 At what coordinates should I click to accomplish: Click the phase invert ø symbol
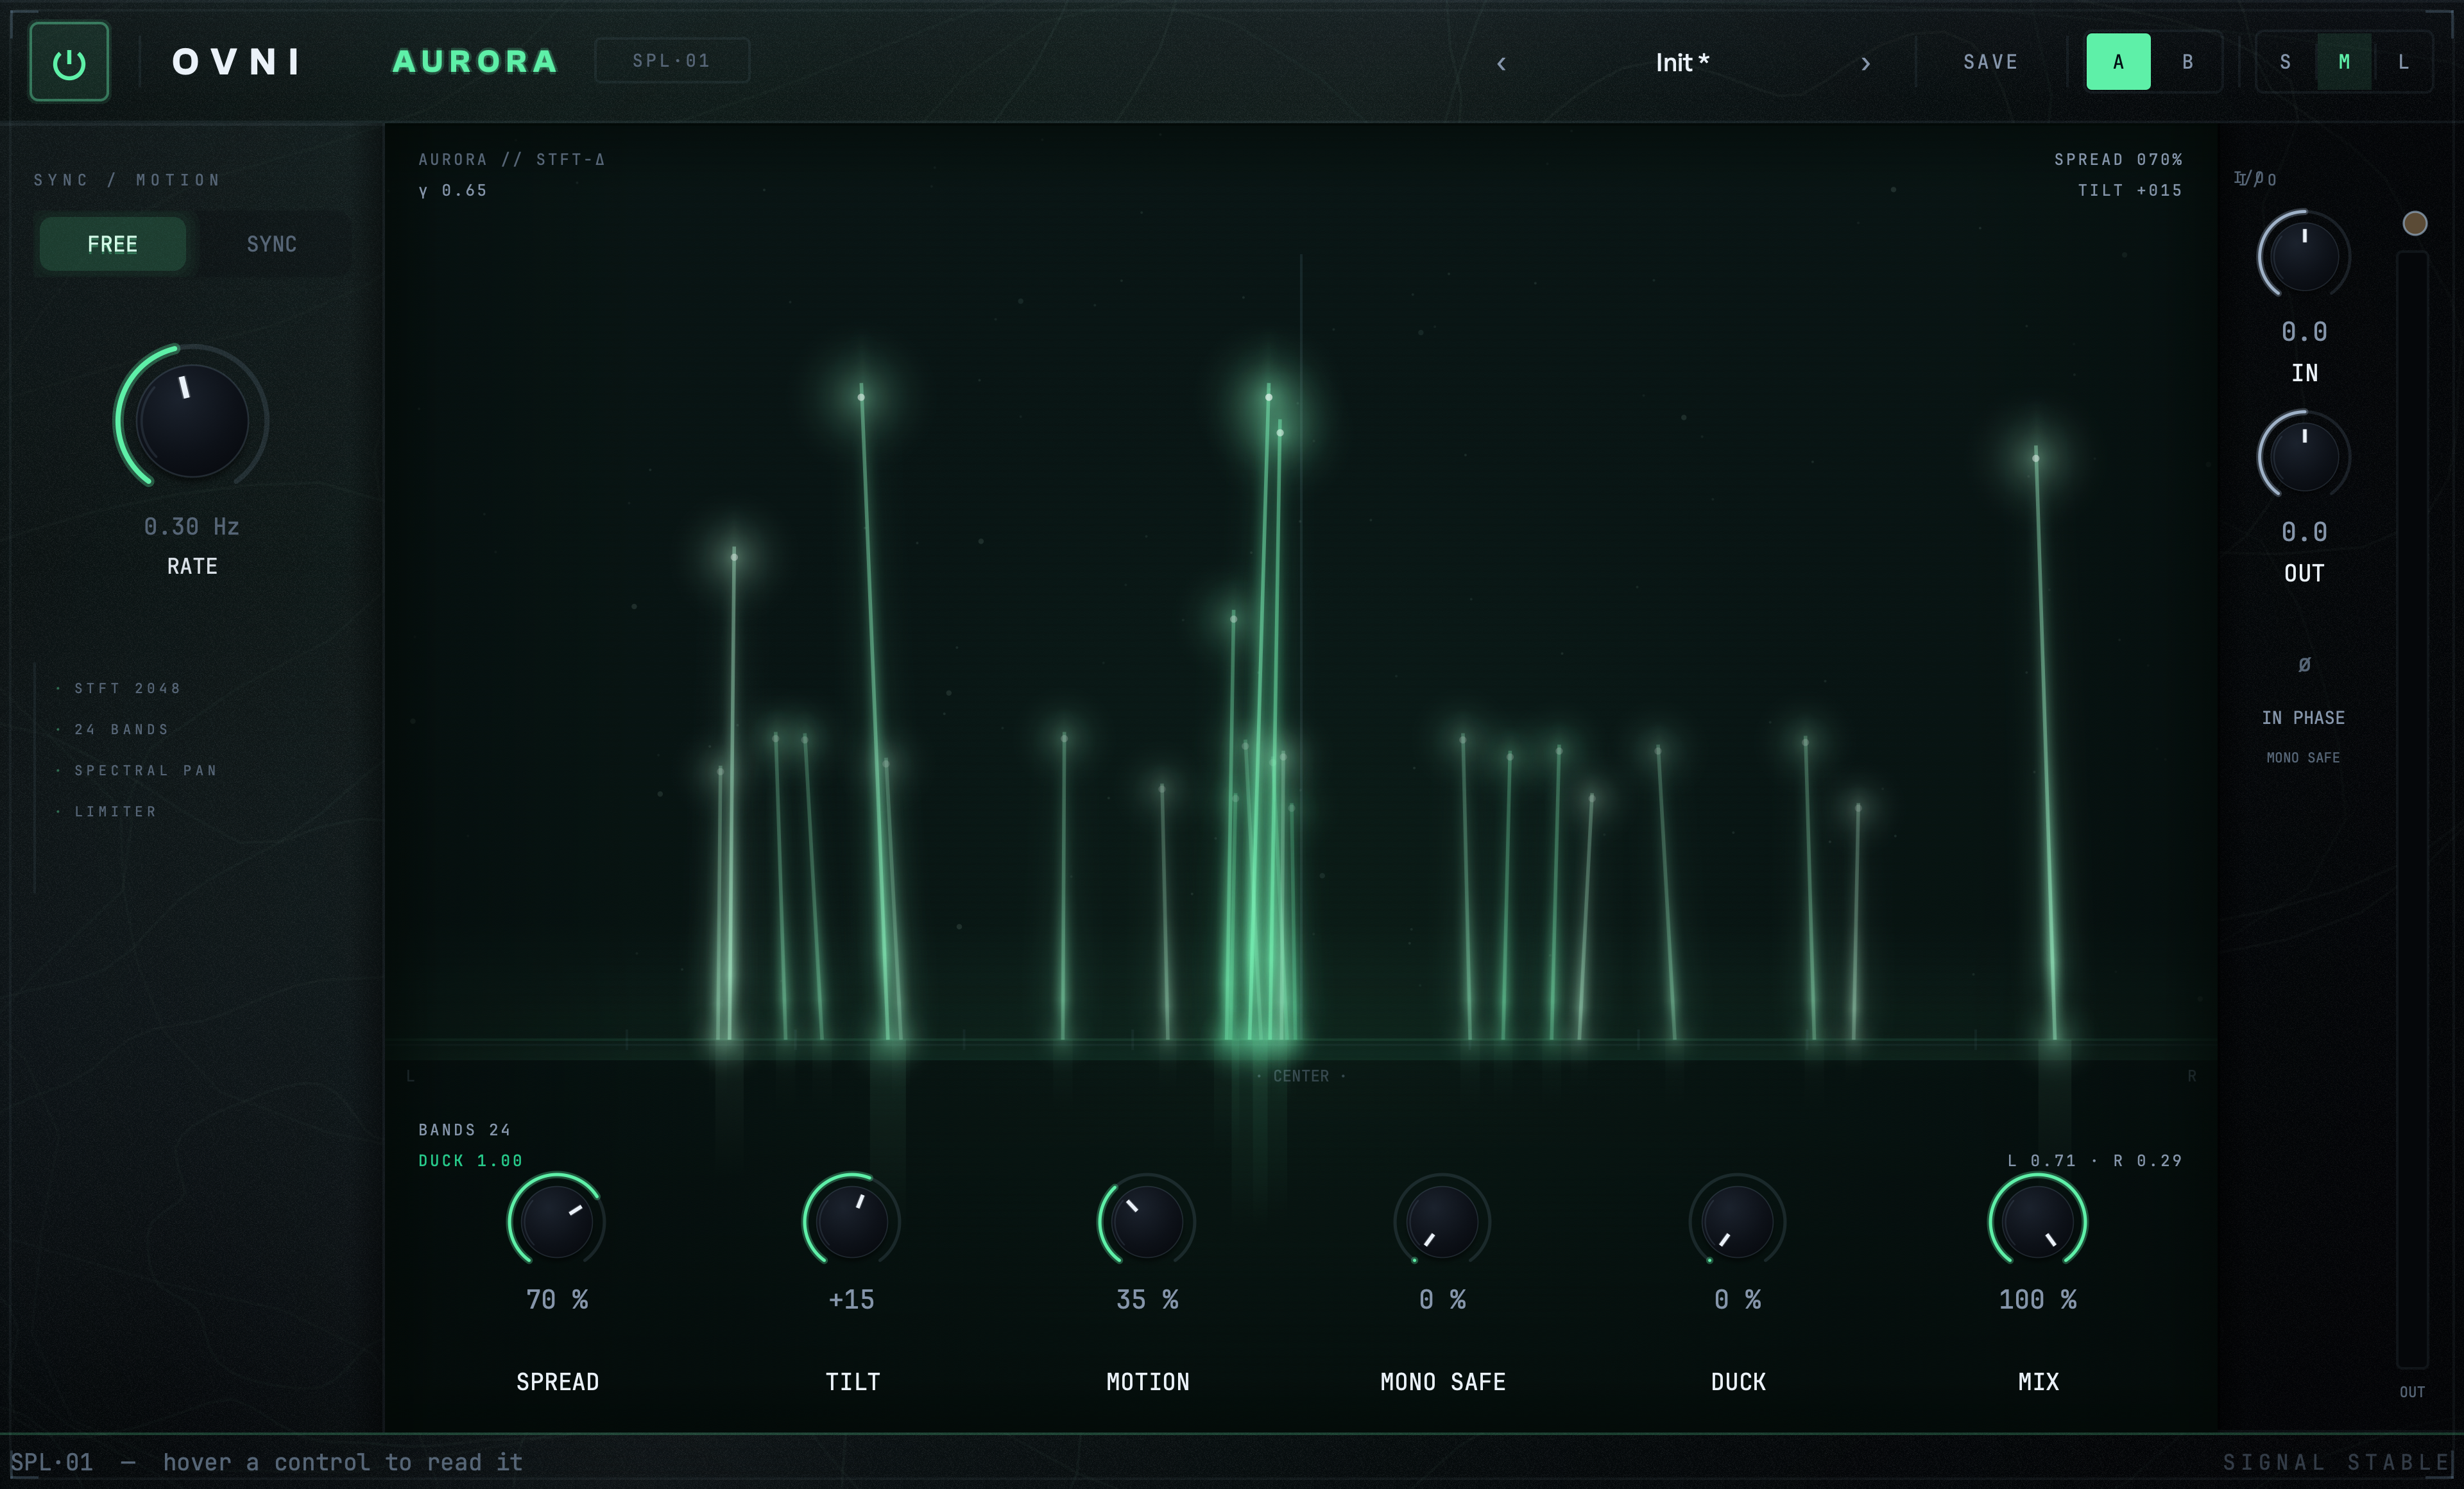click(2304, 664)
